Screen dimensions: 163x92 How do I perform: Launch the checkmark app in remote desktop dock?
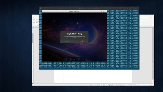[74, 60]
